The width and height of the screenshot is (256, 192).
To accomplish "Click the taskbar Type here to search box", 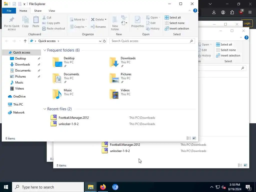I will [48, 187].
